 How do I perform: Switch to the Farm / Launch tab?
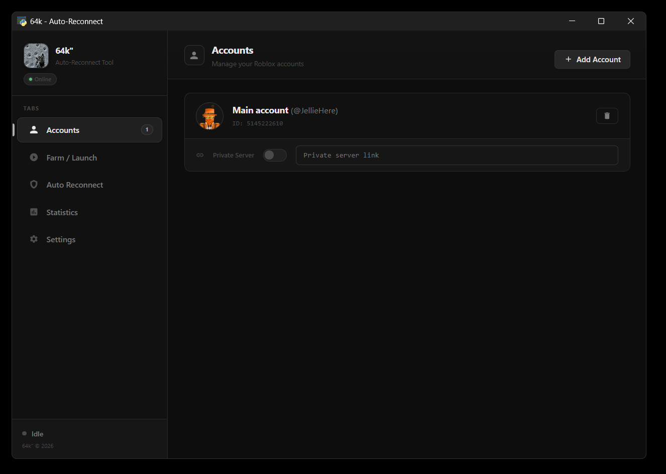click(89, 157)
